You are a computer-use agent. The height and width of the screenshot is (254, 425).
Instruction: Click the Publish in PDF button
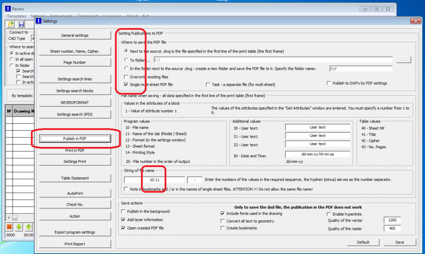tap(75, 139)
